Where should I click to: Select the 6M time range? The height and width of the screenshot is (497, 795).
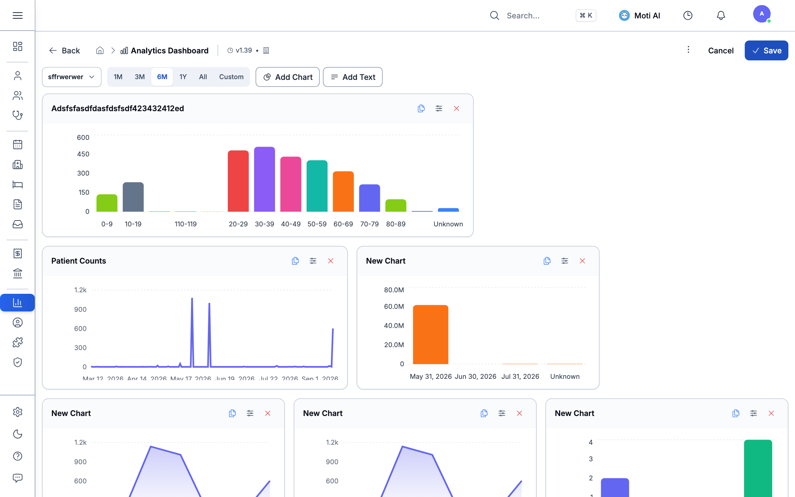[x=162, y=77]
